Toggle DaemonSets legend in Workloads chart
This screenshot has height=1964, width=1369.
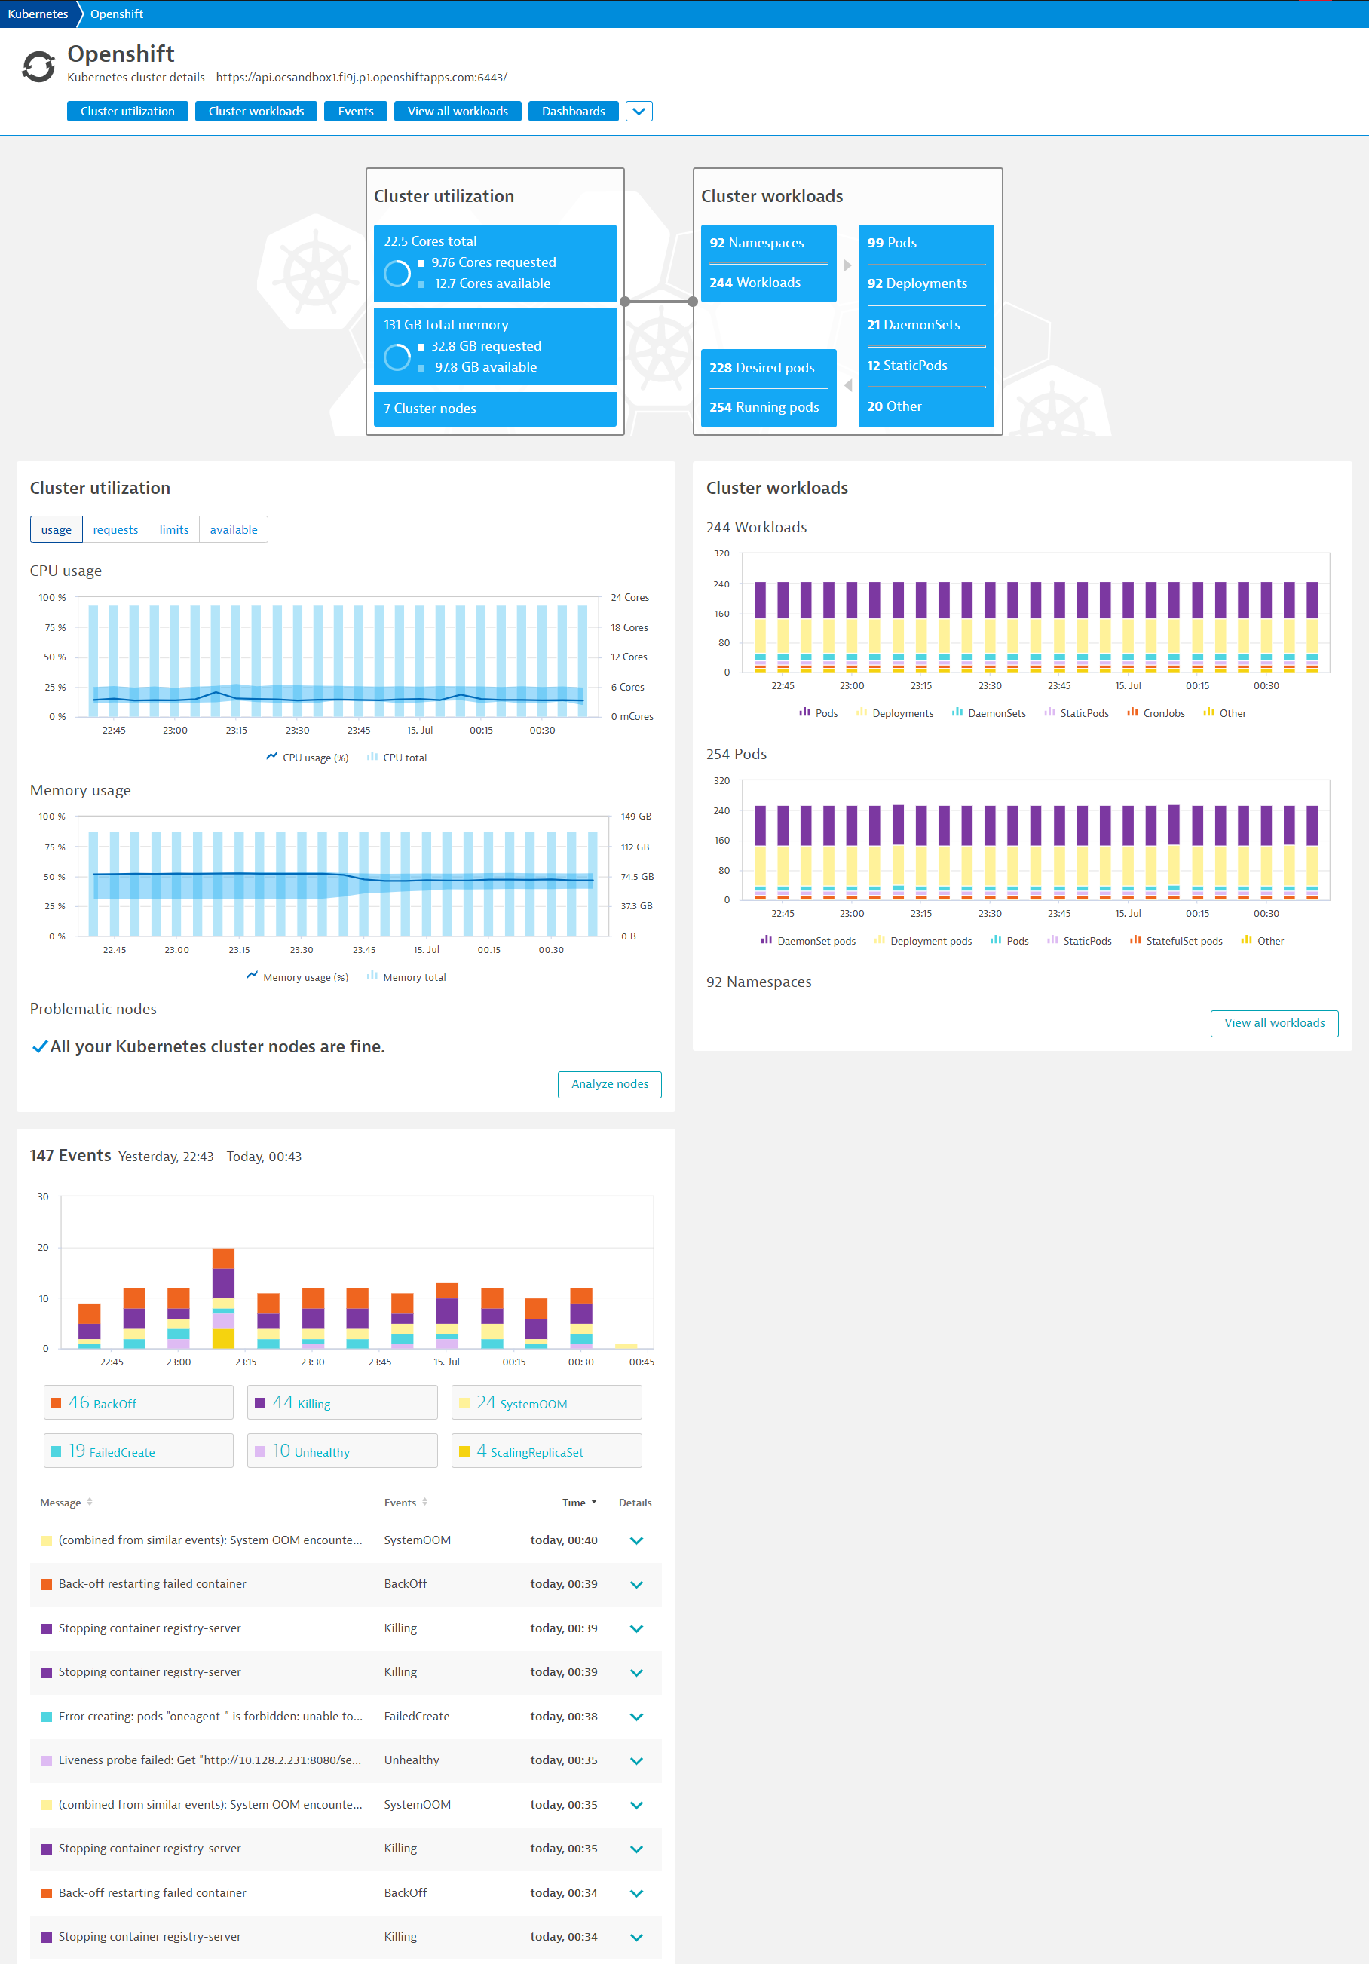click(988, 712)
